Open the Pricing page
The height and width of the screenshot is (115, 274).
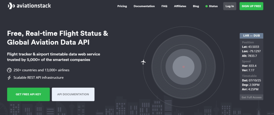122,6
